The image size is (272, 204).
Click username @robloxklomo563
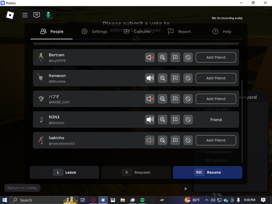click(x=61, y=144)
